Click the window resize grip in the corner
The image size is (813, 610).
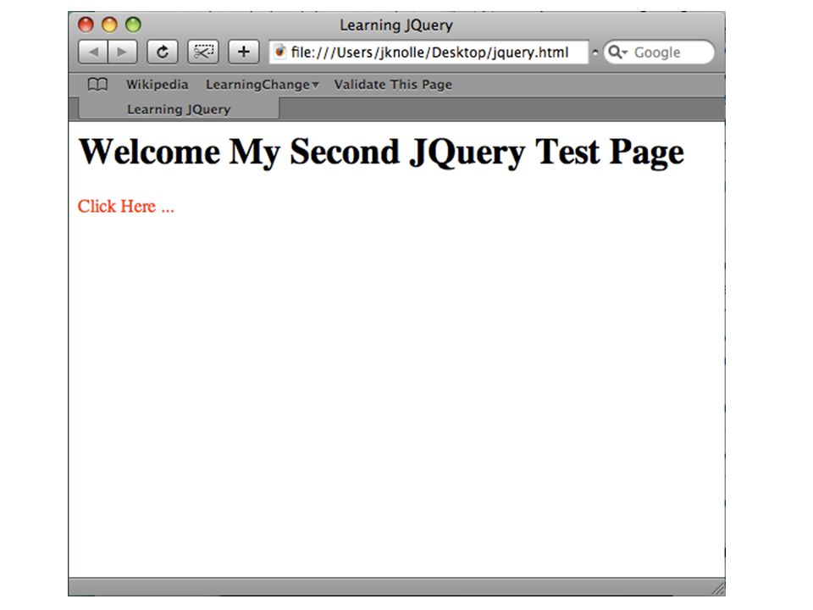(718, 588)
